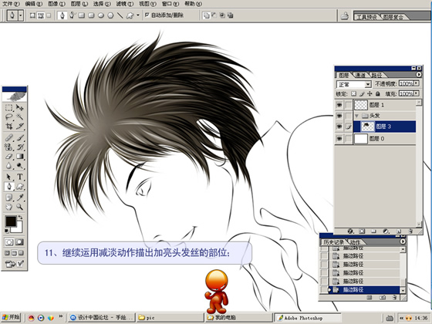
Task: Click the 开始 Start button
Action: point(11,317)
